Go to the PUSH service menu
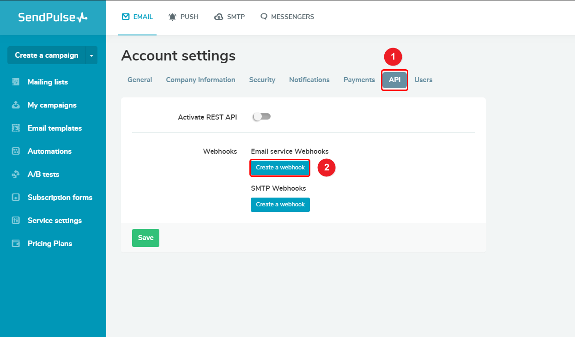The width and height of the screenshot is (575, 337). tap(183, 17)
